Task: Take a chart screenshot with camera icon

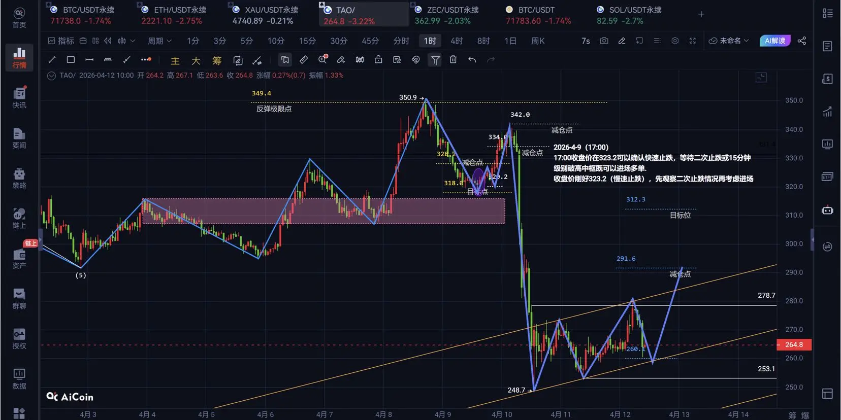Action: click(604, 41)
